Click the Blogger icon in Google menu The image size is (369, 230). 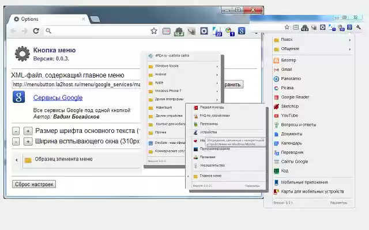coord(276,60)
